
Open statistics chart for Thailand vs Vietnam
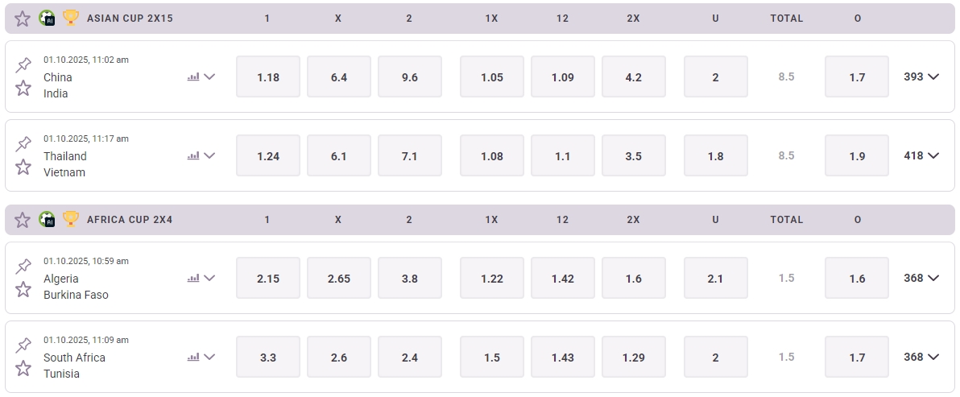pos(193,156)
